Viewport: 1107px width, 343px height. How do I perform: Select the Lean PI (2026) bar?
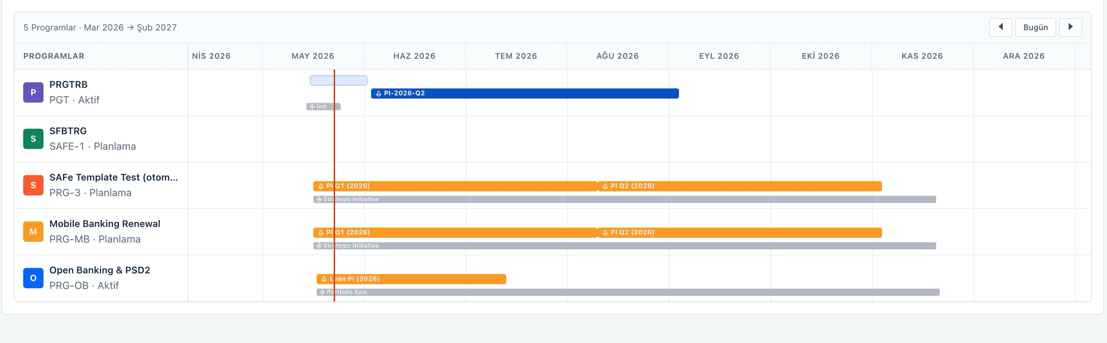point(411,279)
